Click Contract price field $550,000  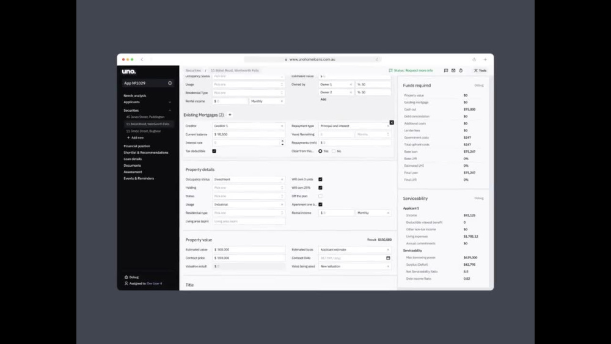pyautogui.click(x=248, y=258)
